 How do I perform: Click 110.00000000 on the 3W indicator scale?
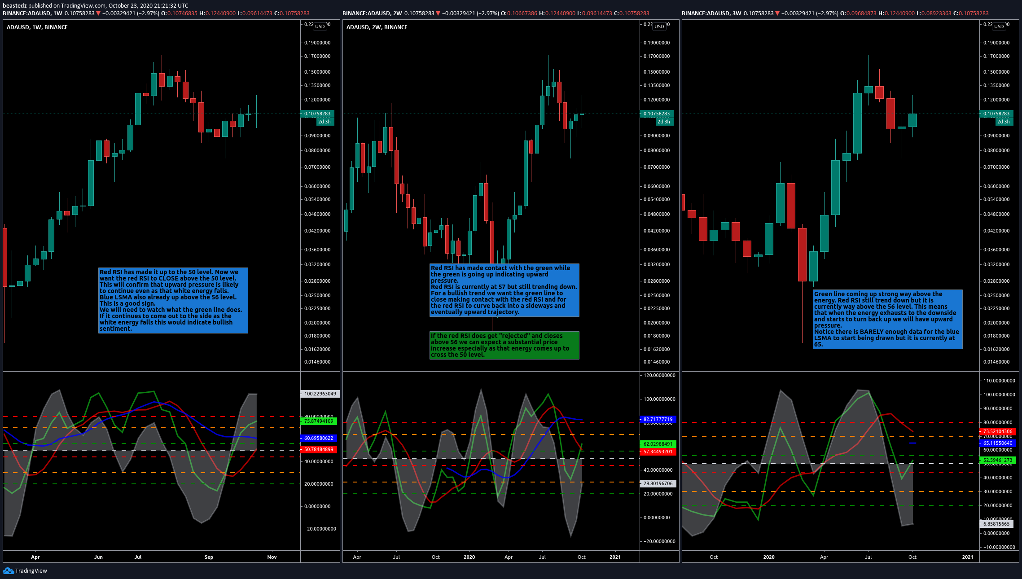pos(999,381)
